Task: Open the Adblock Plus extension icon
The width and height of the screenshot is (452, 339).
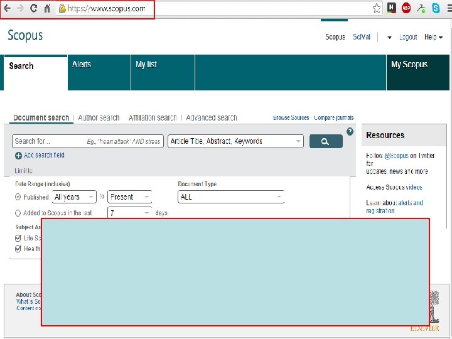Action: (406, 8)
